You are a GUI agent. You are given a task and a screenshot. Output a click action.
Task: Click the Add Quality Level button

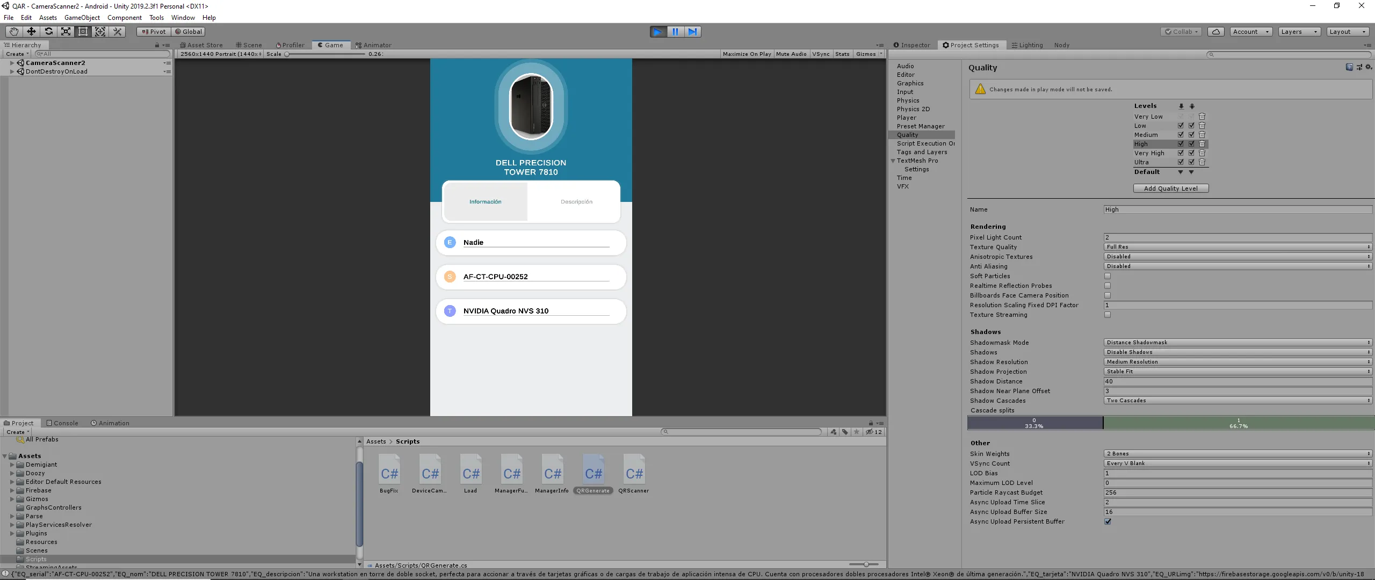[x=1171, y=189]
